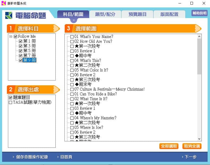This screenshot has height=165, width=210.
Task: Check 07 Culture & Festivals—Merry Christmas!
Action: pos(72,89)
